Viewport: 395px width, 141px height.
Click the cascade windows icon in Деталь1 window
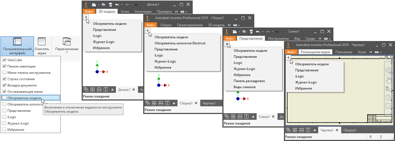(x=86, y=90)
